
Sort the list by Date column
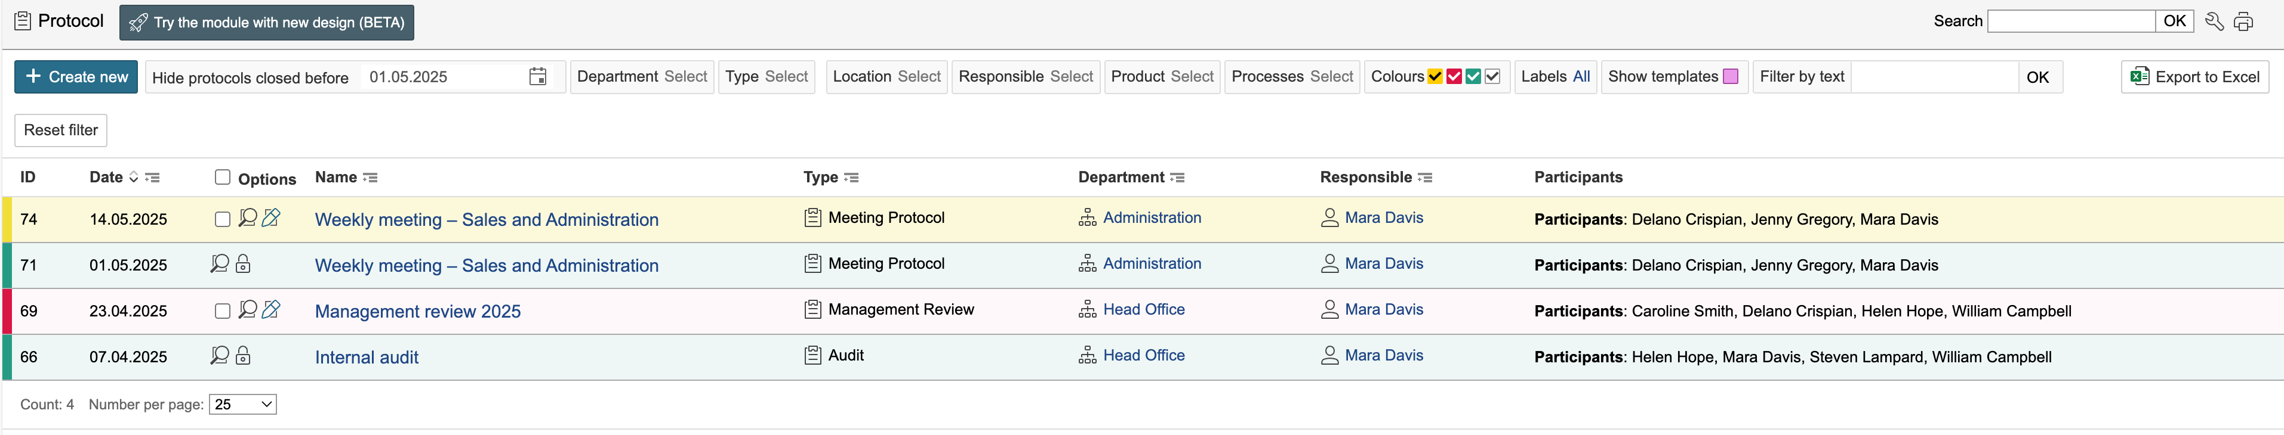[x=134, y=178]
